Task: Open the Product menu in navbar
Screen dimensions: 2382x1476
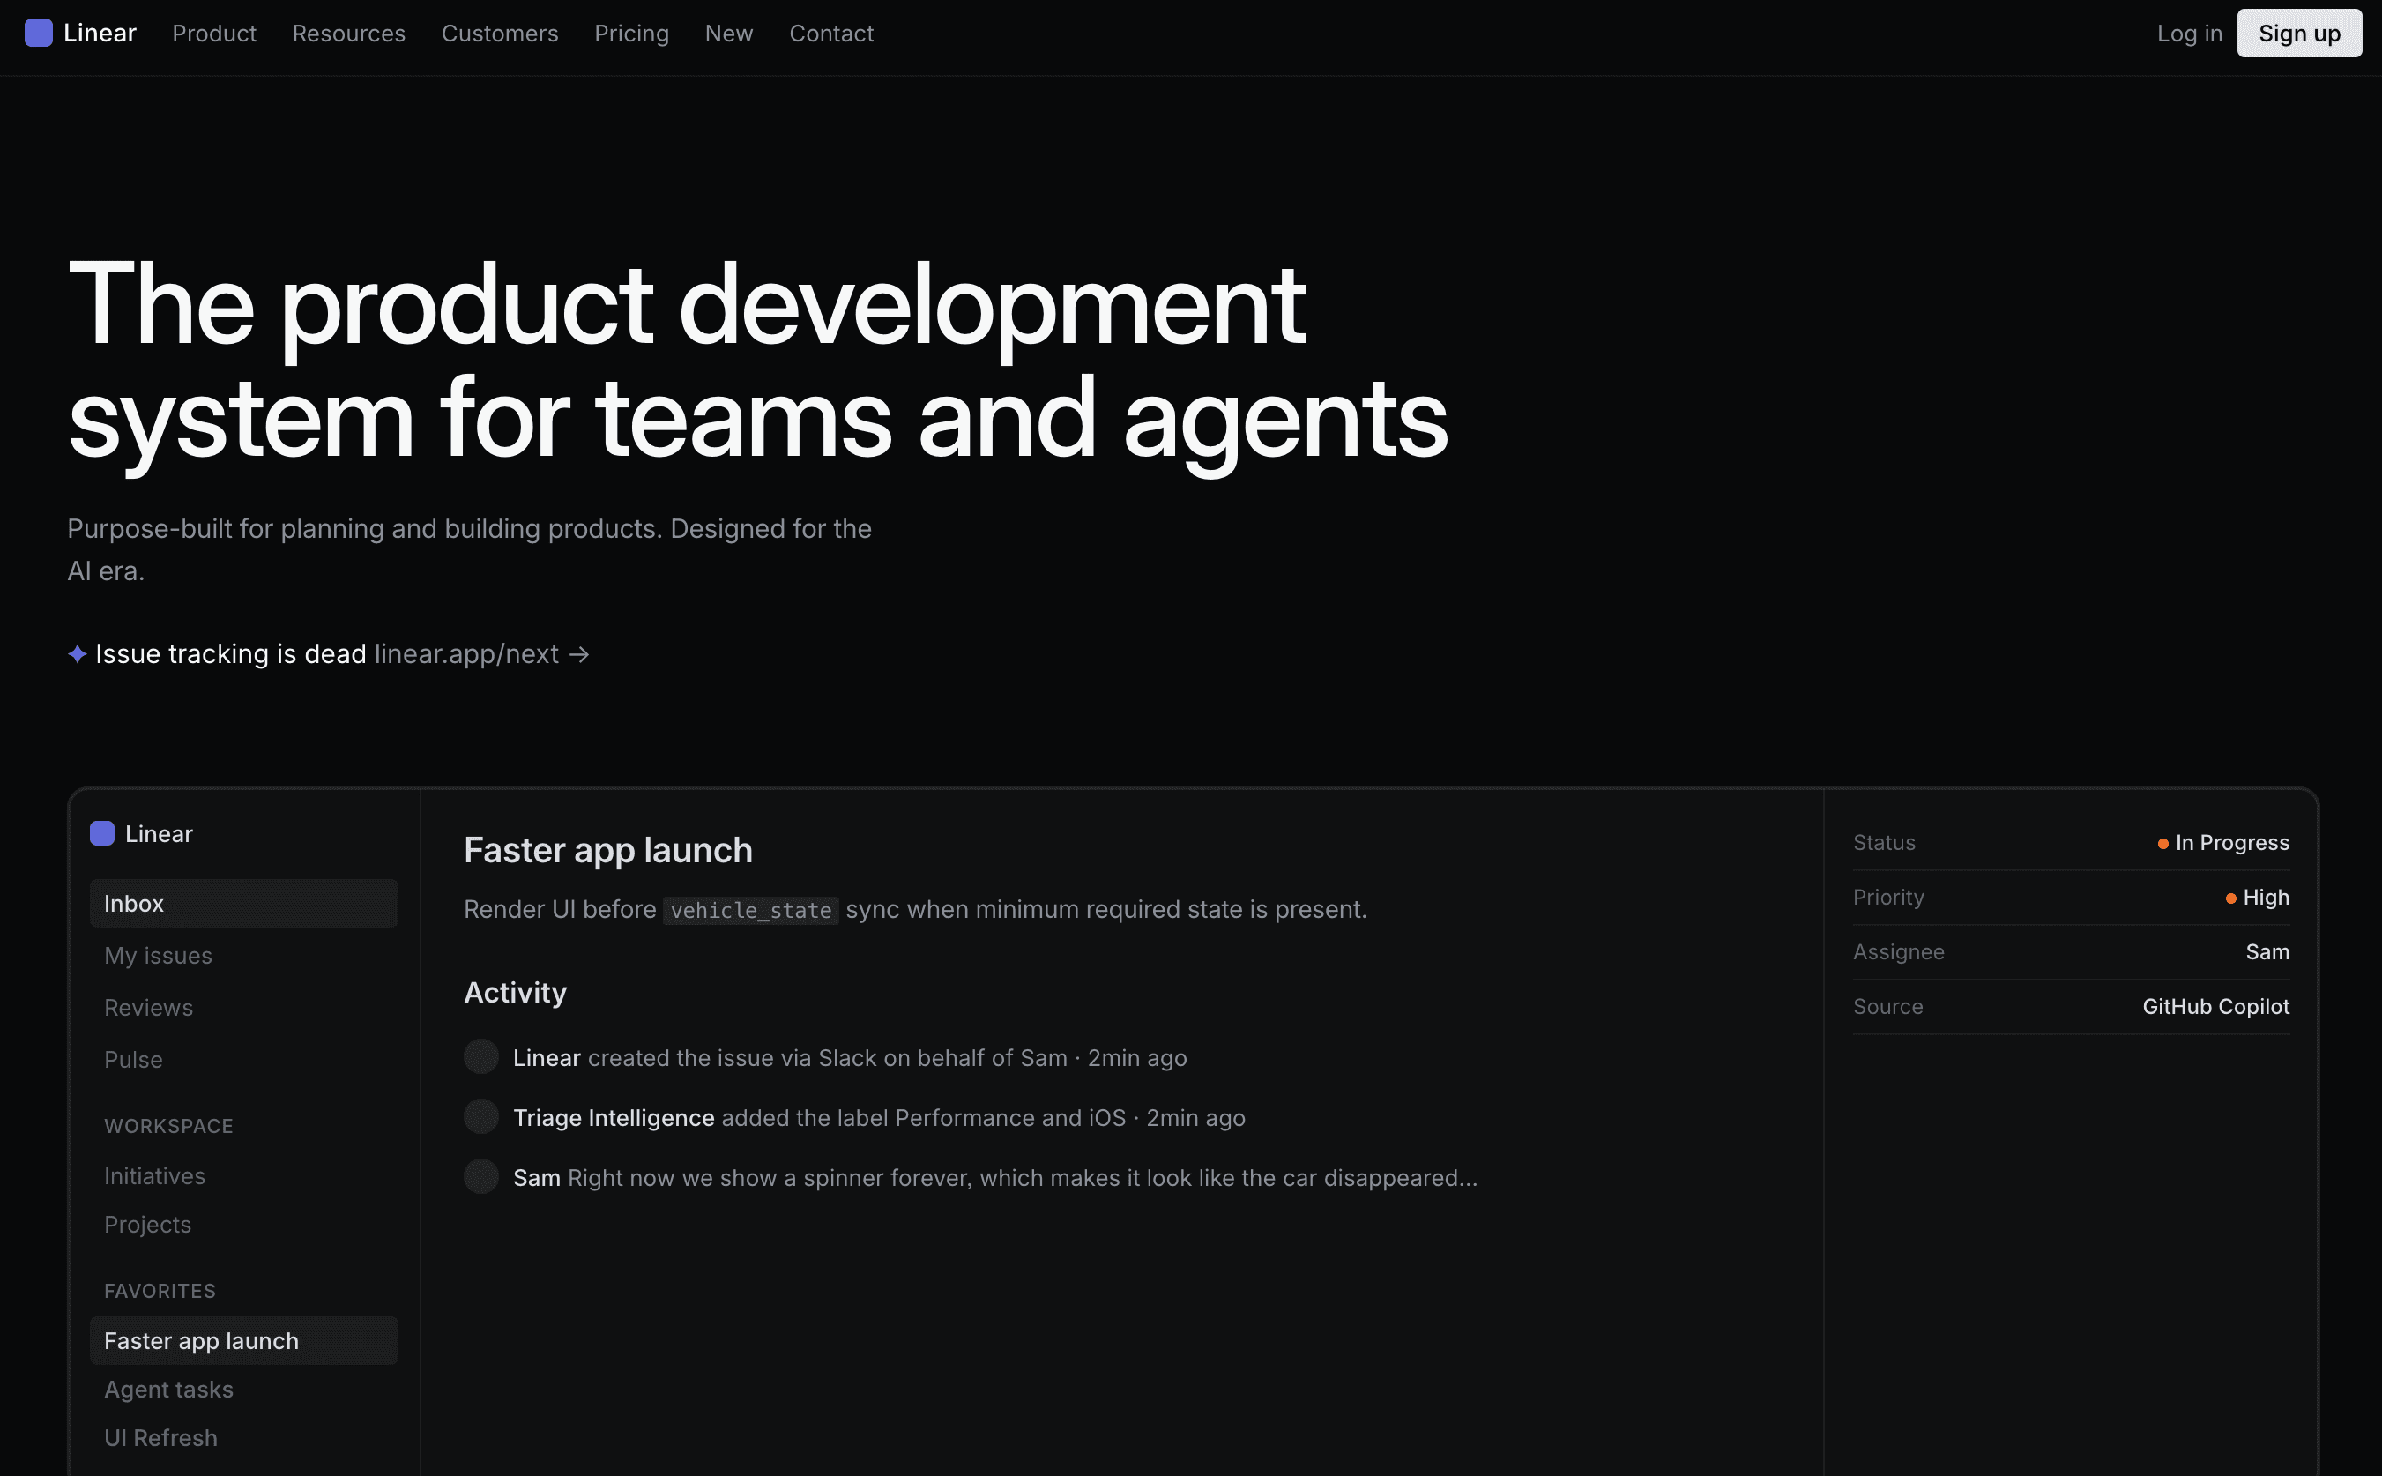Action: click(x=213, y=34)
